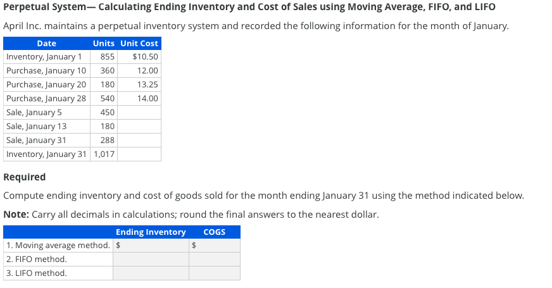Viewport: 552px width, 288px height.
Task: Click the LIFO method Ending Inventory field
Action: (151, 273)
